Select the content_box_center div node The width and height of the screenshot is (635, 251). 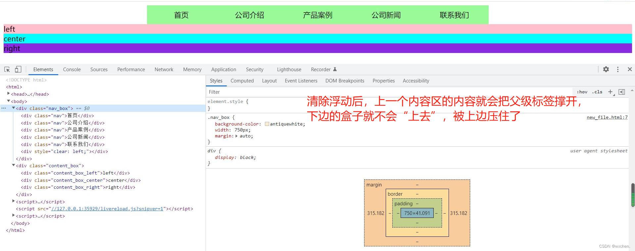(x=80, y=180)
